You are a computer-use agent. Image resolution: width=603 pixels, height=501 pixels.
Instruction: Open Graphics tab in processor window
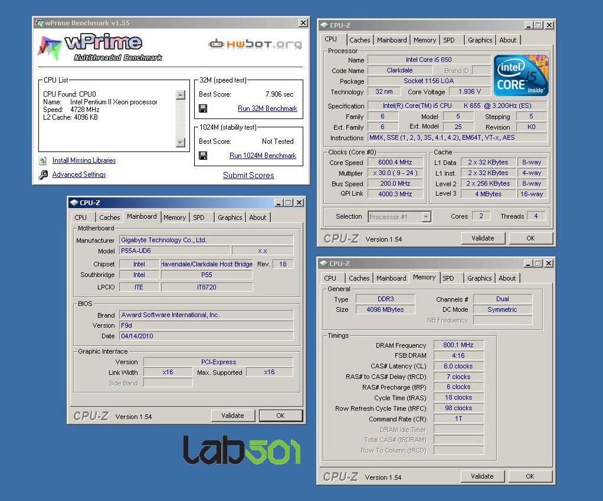[x=480, y=40]
